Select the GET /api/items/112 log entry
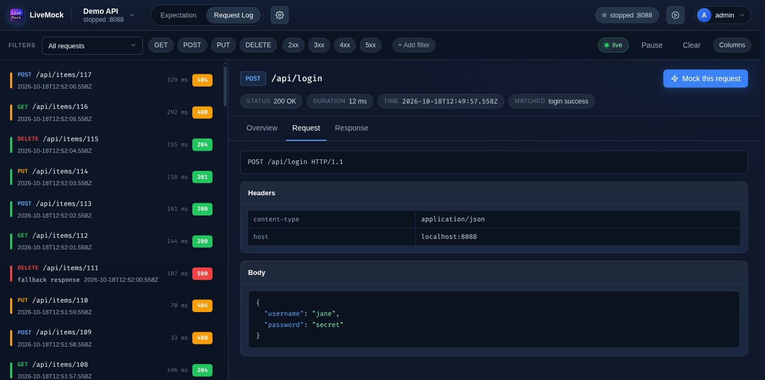 pos(112,241)
